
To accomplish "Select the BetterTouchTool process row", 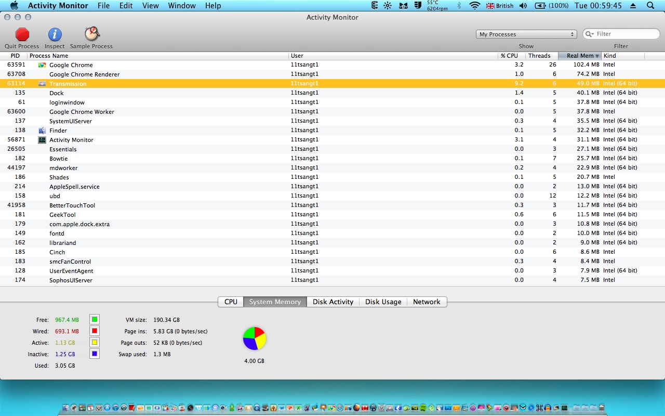I will tap(332, 205).
